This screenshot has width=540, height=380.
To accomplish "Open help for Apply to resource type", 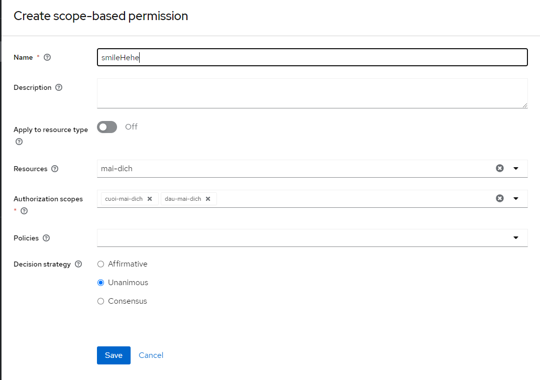I will click(19, 142).
